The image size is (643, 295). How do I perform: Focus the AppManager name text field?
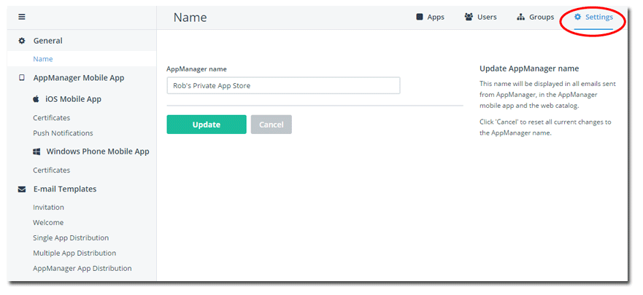[x=283, y=86]
